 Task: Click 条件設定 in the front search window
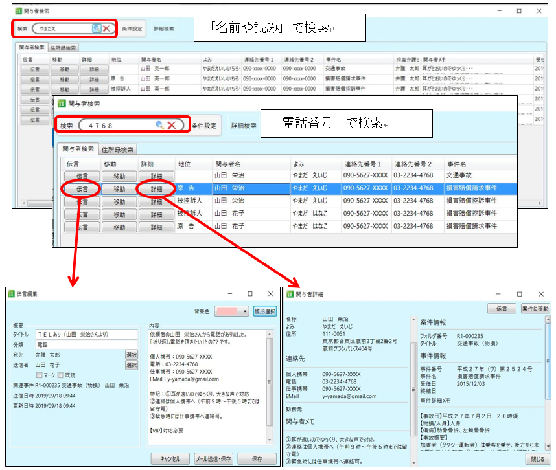click(204, 126)
